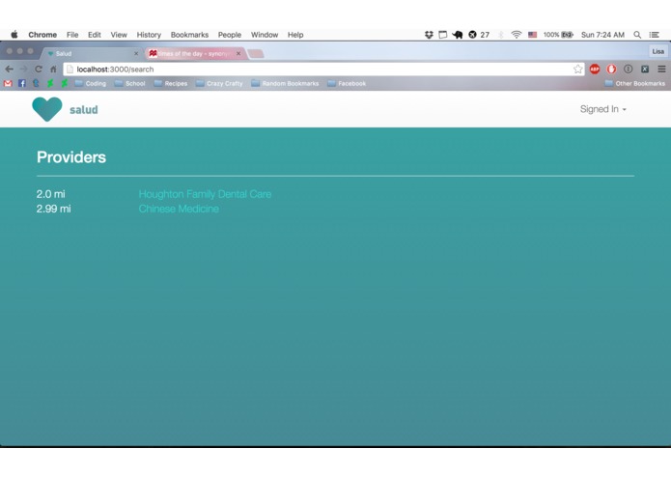
Task: Click the Providers heading
Action: click(x=71, y=157)
